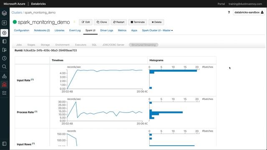Switch to the Libraries tab
The width and height of the screenshot is (267, 150).
tap(59, 30)
